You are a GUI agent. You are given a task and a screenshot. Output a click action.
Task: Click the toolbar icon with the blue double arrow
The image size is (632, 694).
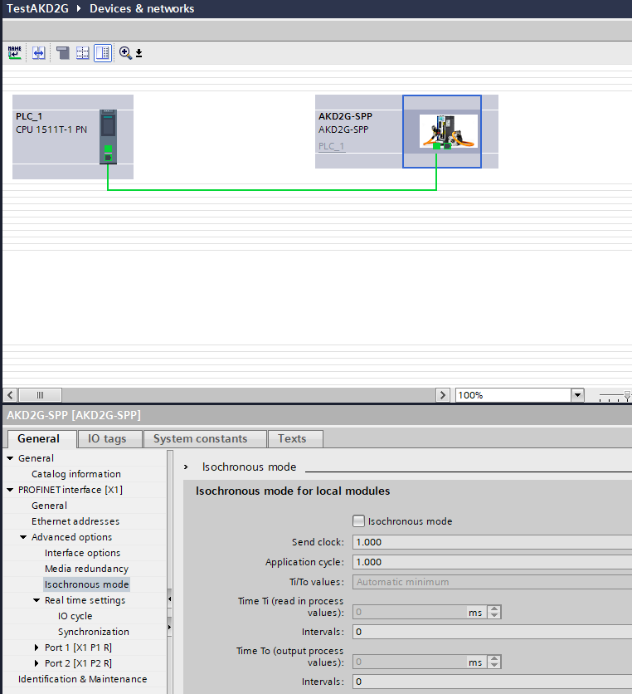point(39,53)
